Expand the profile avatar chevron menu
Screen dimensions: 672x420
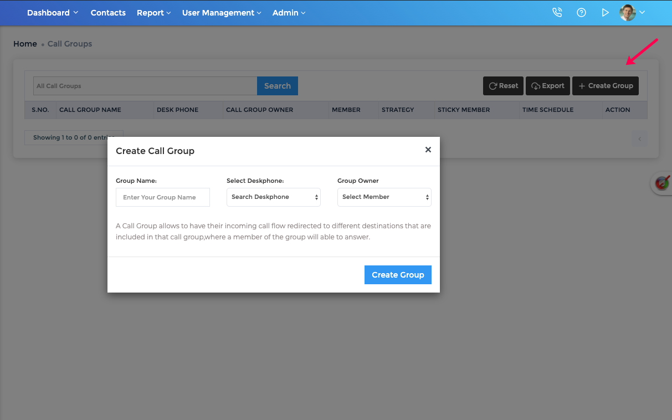click(x=642, y=12)
